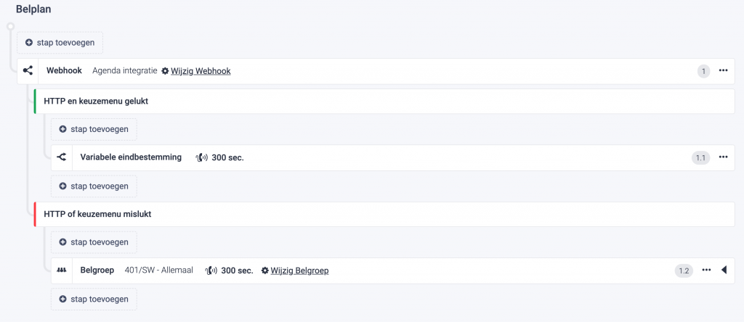Click the Webhook share icon
The height and width of the screenshot is (322, 744).
point(28,71)
